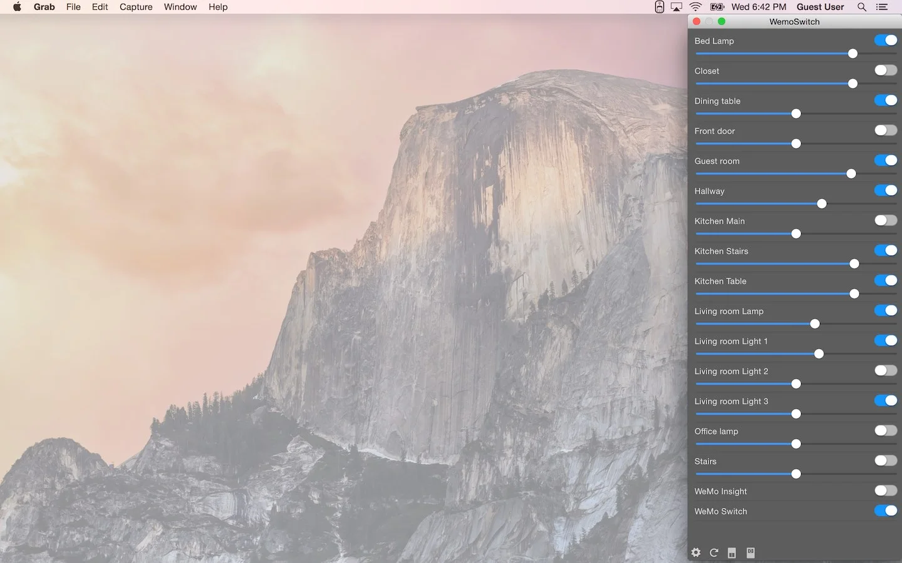Click the 'Hallway' device label
The width and height of the screenshot is (902, 563).
(709, 191)
